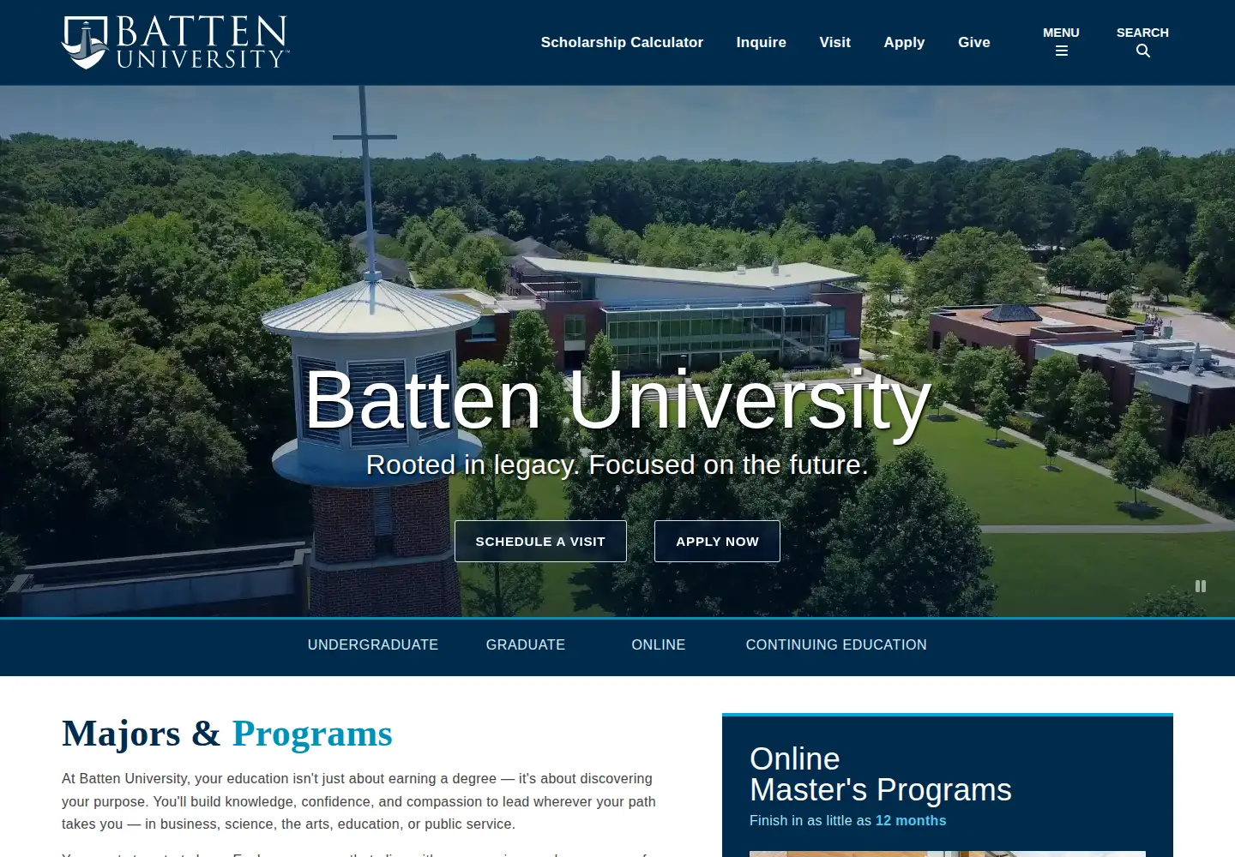The height and width of the screenshot is (857, 1235).
Task: Click the Online Master's Programs card heading
Action: [881, 774]
